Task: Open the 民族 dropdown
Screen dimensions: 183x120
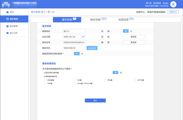Action: (x=134, y=37)
